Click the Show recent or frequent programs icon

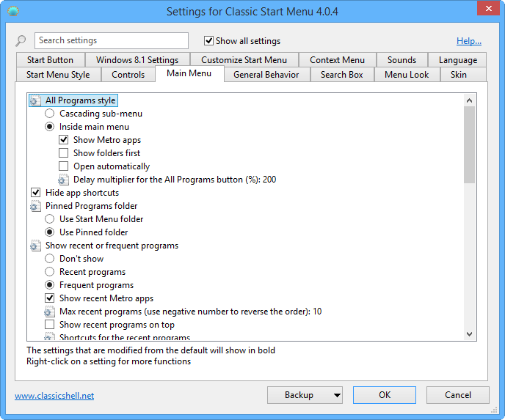coord(35,246)
